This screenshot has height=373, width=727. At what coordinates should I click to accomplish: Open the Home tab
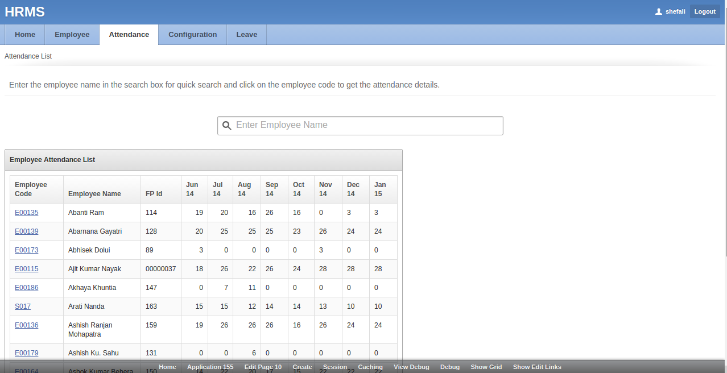click(x=25, y=35)
